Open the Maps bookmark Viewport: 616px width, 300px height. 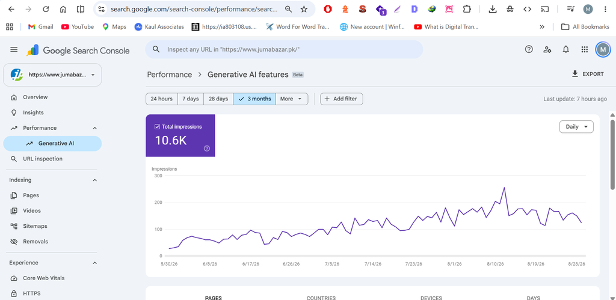tap(114, 26)
